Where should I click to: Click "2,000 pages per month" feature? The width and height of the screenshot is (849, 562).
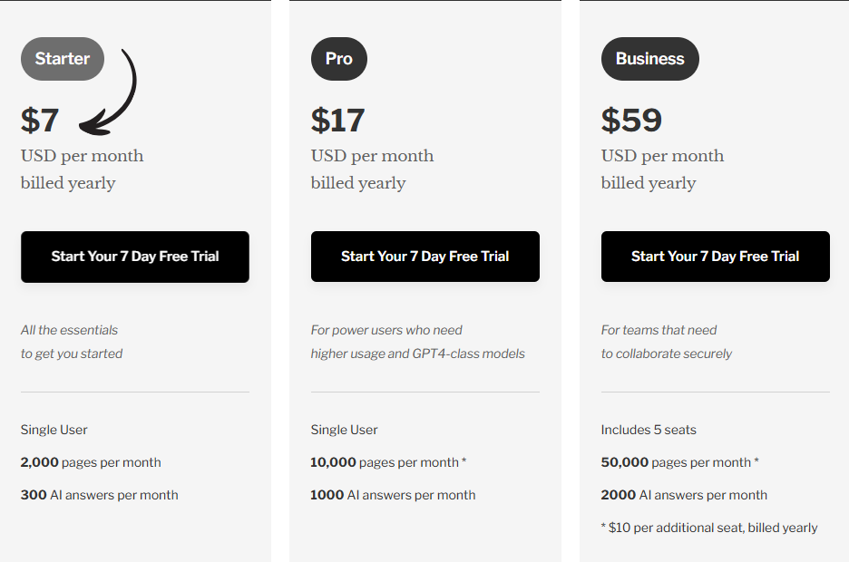pos(91,462)
